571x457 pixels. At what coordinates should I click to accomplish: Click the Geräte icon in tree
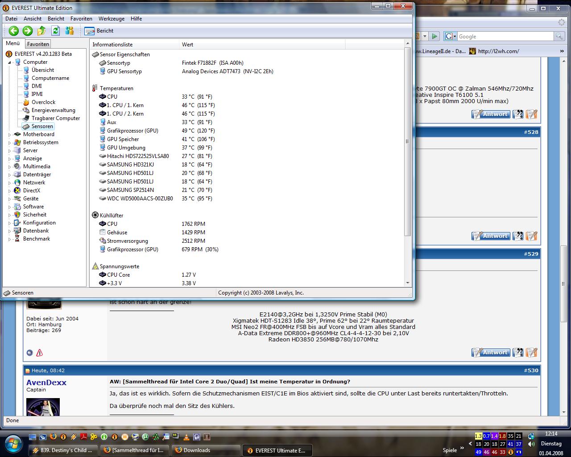17,199
